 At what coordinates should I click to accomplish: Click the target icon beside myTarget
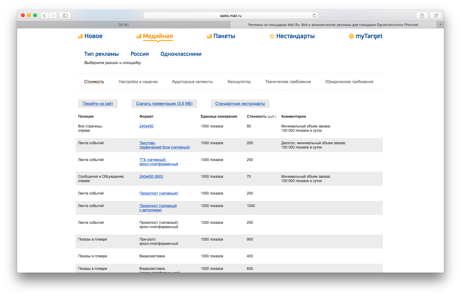coord(351,36)
